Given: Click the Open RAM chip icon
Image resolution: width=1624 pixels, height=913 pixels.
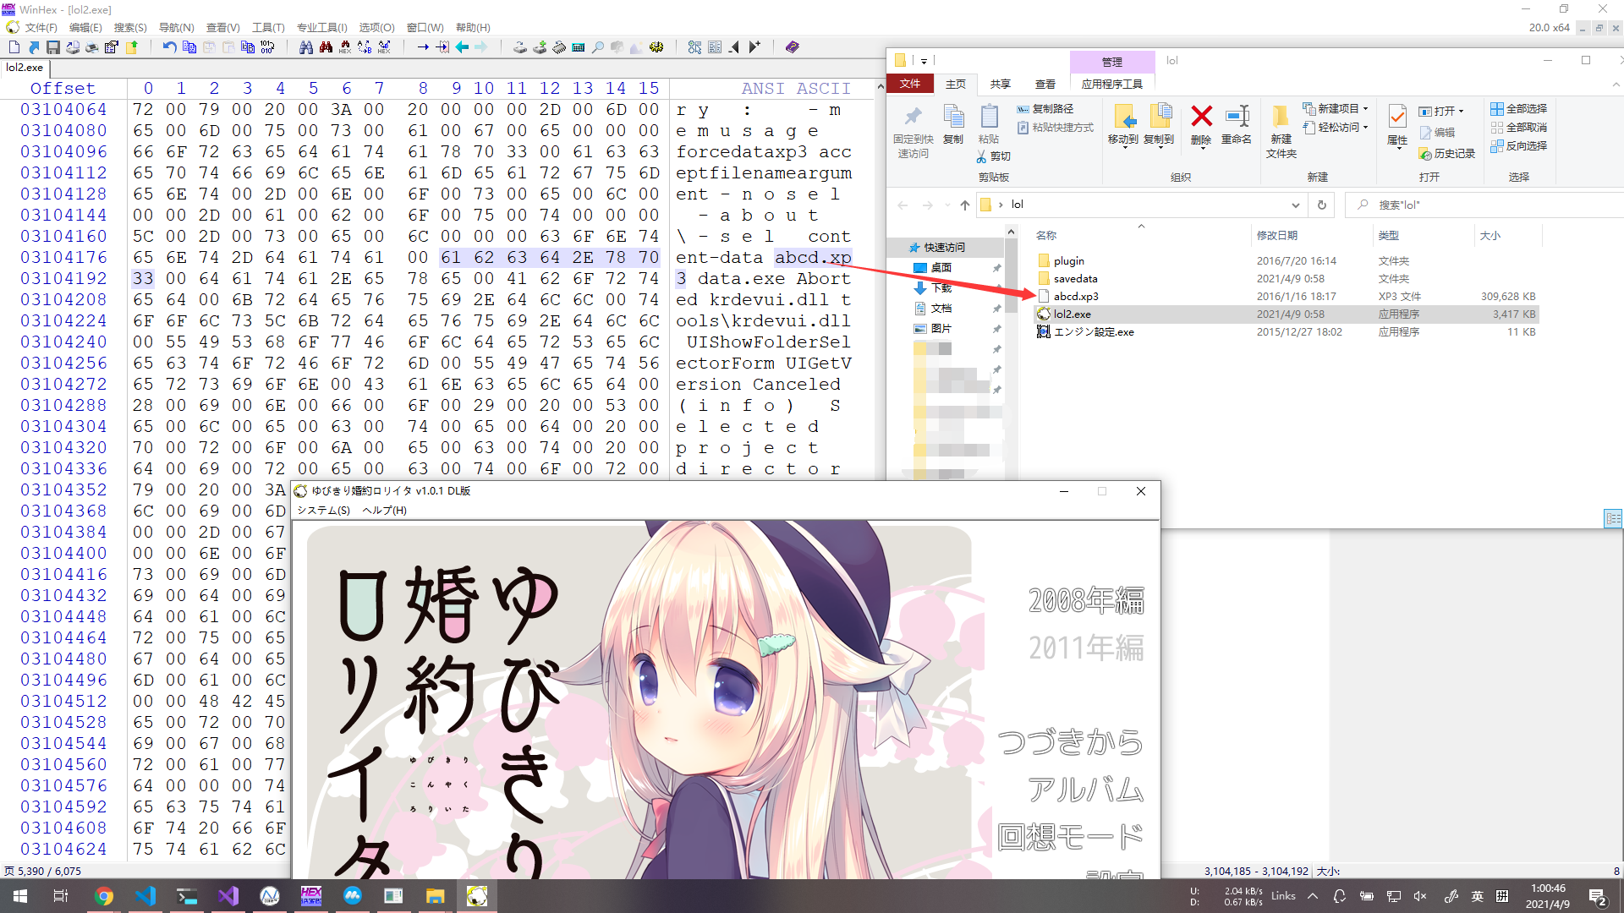Looking at the screenshot, I should pyautogui.click(x=559, y=47).
